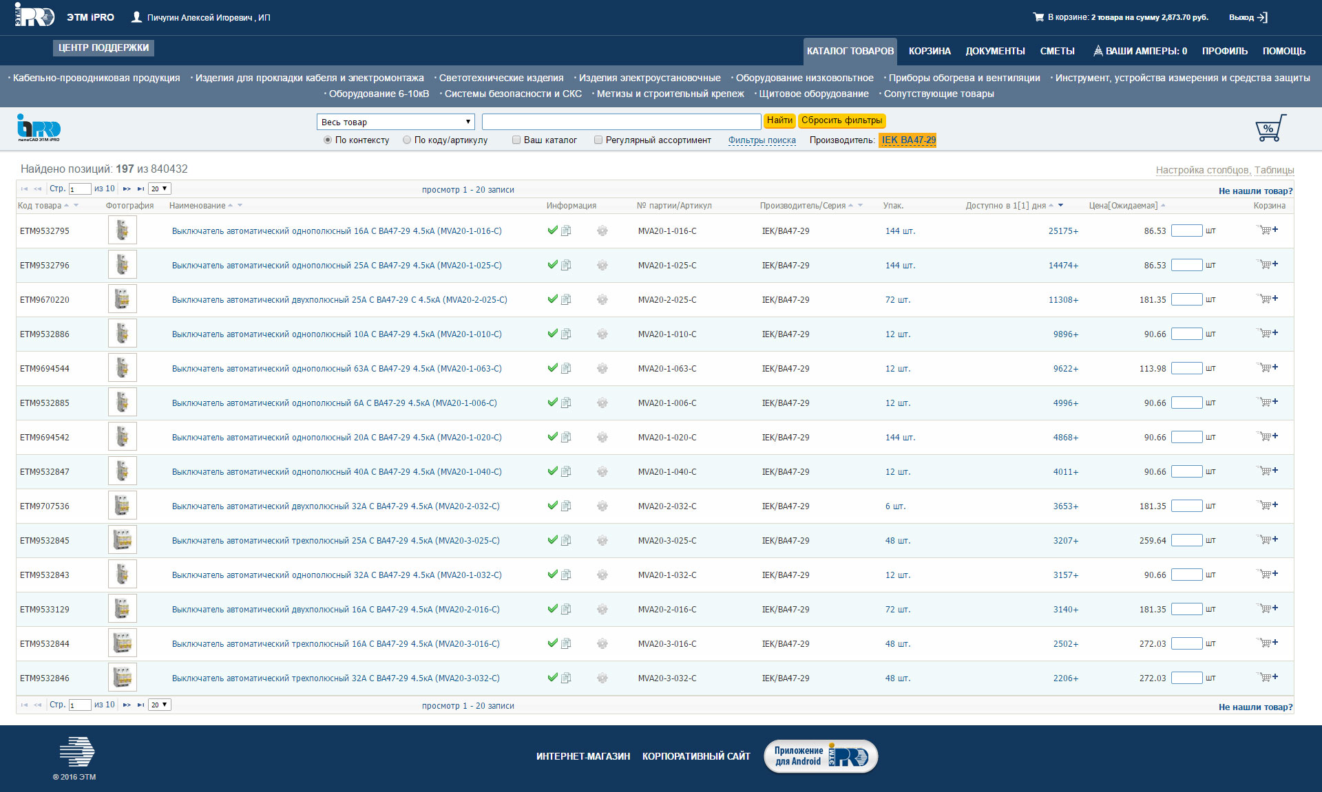Sort descending by 'Наименование' arrow
This screenshot has height=792, width=1322.
[x=240, y=205]
